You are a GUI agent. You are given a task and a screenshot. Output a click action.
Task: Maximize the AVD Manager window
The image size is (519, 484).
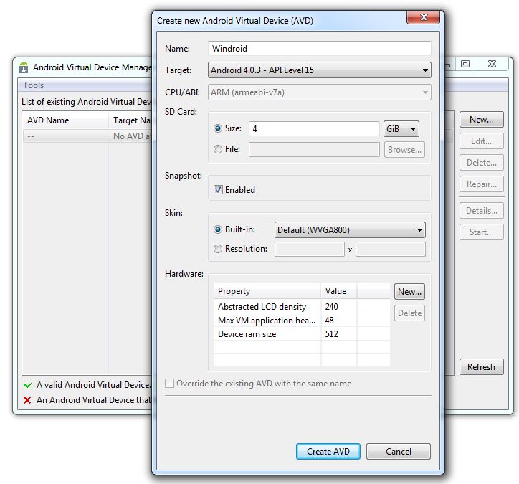[x=465, y=64]
